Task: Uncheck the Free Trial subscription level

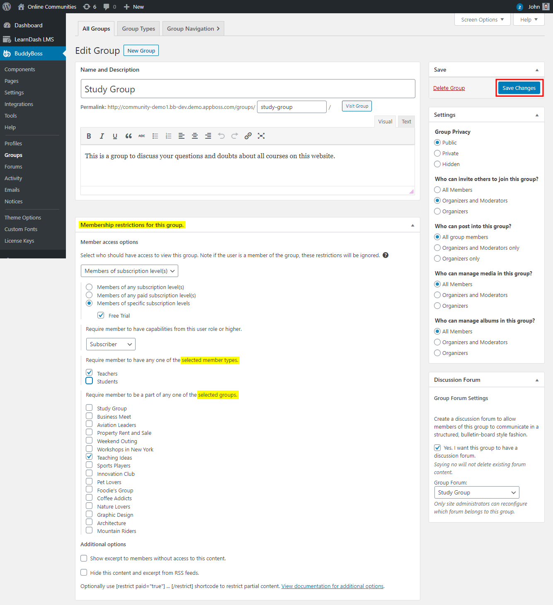Action: (101, 315)
